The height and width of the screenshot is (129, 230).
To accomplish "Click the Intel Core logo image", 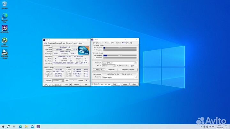I will pos(84,50).
